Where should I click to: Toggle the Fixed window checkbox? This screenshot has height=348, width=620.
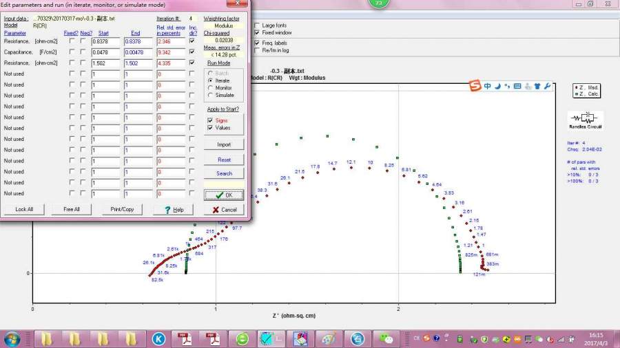(x=257, y=33)
